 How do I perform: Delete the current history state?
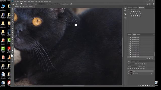coord(152,59)
